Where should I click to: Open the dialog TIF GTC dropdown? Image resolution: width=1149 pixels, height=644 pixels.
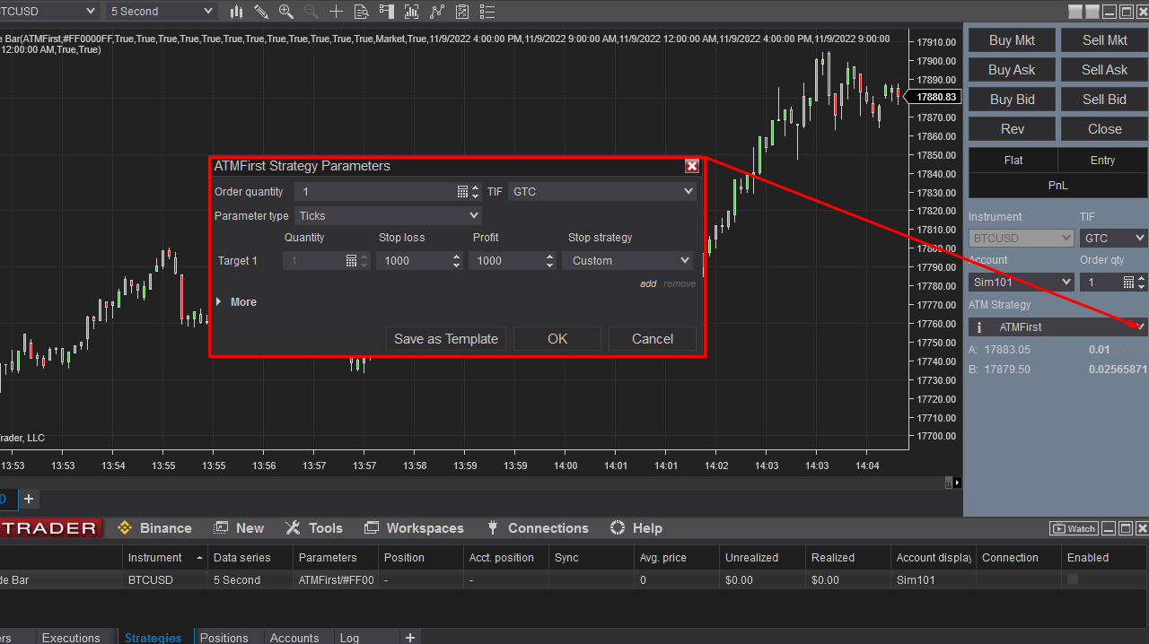(x=601, y=191)
